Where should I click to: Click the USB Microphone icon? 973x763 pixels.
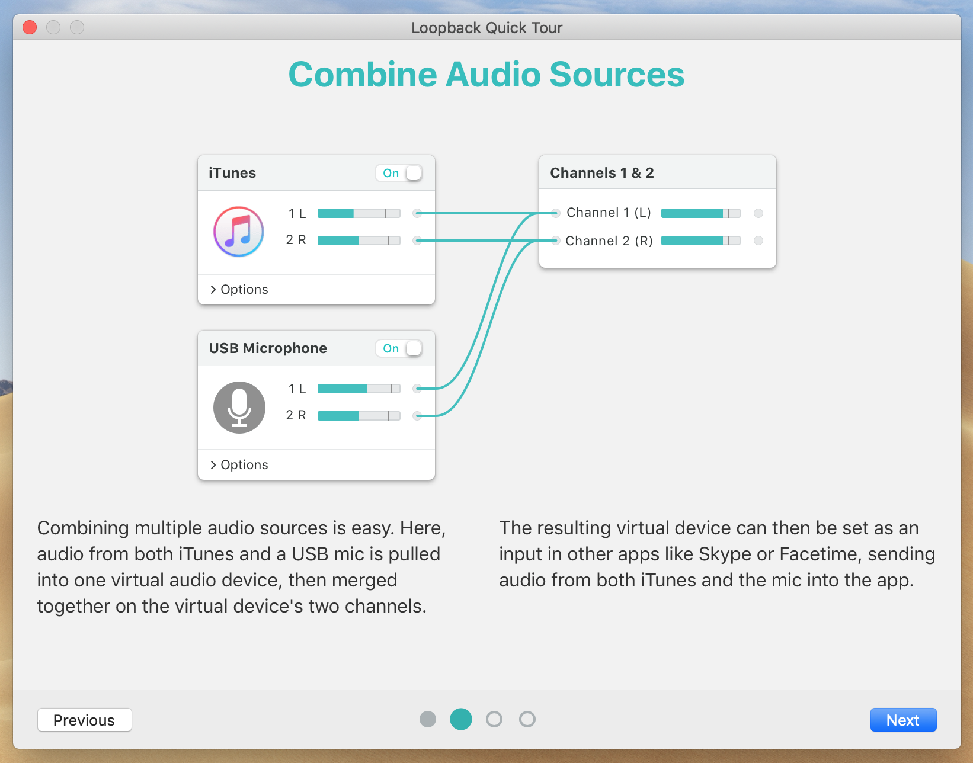pyautogui.click(x=239, y=407)
